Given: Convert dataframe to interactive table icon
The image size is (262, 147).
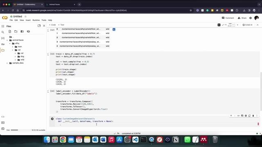Looking at the screenshot, I should tap(114, 29).
